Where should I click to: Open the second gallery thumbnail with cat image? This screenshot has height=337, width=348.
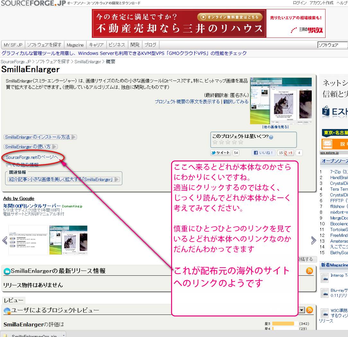click(68, 240)
